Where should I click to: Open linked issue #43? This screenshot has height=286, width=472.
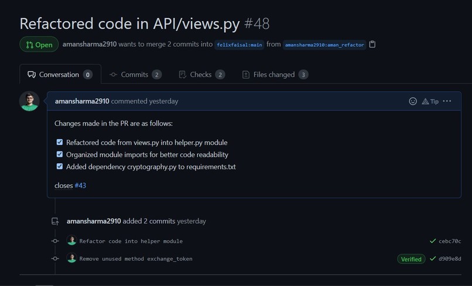click(x=80, y=185)
